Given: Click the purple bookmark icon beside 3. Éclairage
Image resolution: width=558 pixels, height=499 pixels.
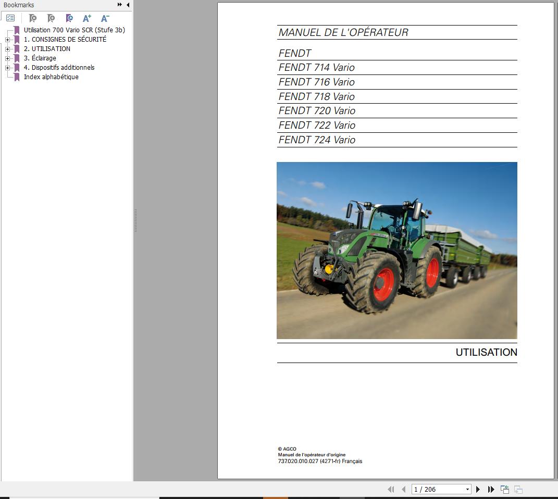Looking at the screenshot, I should pyautogui.click(x=17, y=58).
